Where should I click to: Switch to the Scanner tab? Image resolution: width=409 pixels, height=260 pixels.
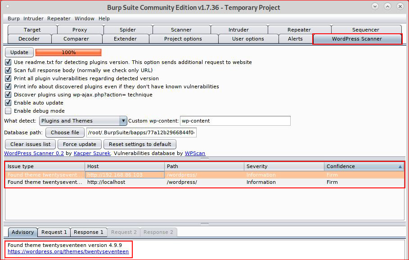[181, 30]
